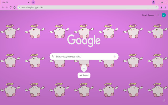Click the Google logo
This screenshot has width=168, height=105.
[x=84, y=41]
